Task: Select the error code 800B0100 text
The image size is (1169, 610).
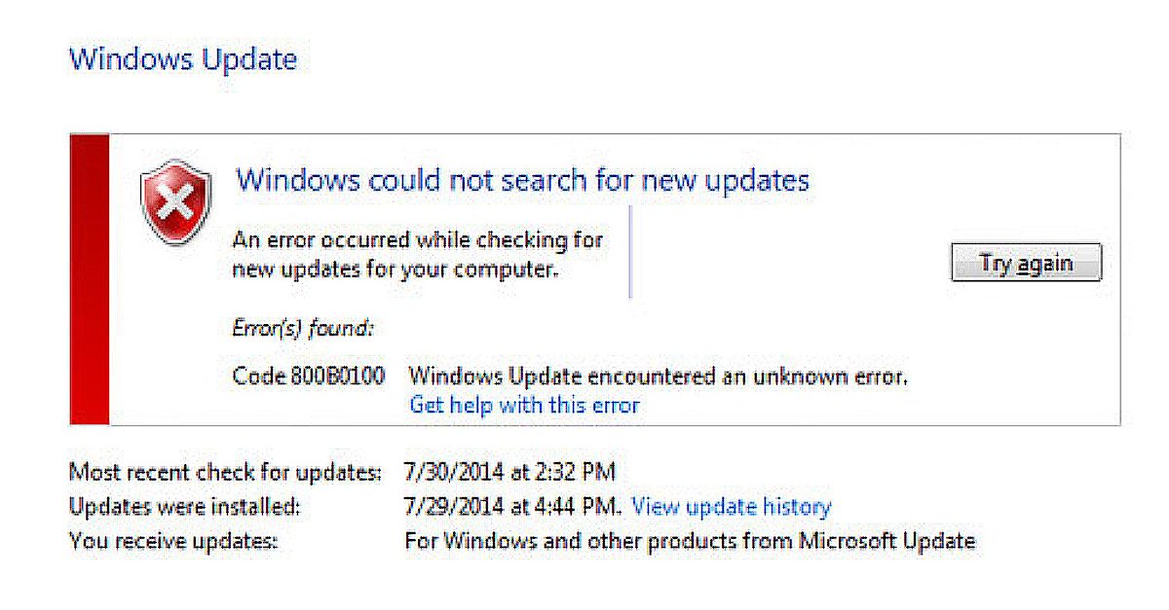Action: click(308, 376)
